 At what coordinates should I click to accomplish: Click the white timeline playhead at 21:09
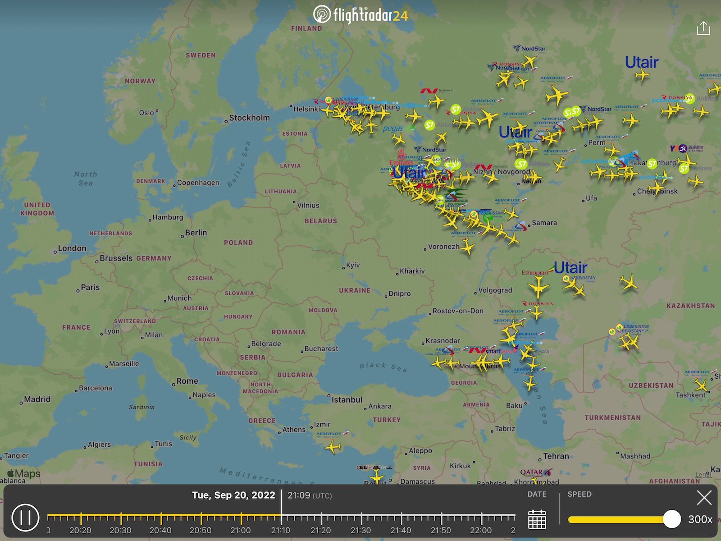click(282, 508)
